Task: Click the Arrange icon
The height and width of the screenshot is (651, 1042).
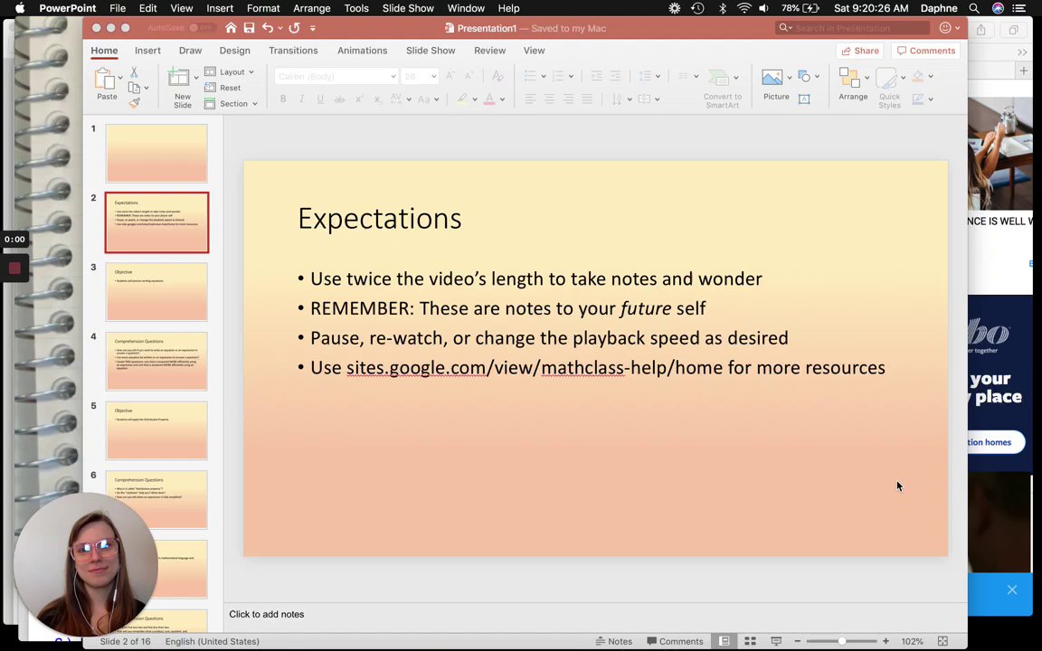Action: (x=849, y=78)
